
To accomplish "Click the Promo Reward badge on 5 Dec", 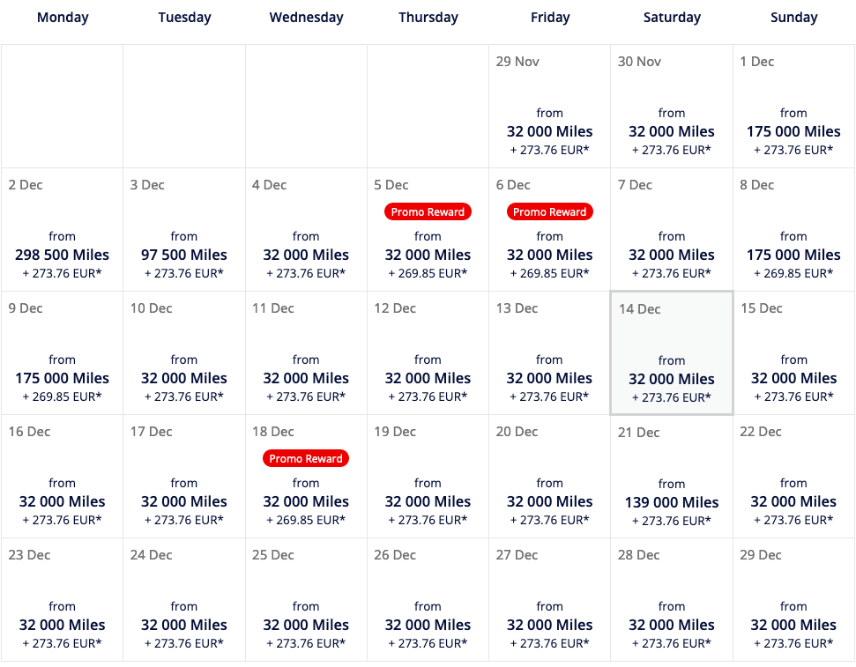I will pyautogui.click(x=428, y=211).
